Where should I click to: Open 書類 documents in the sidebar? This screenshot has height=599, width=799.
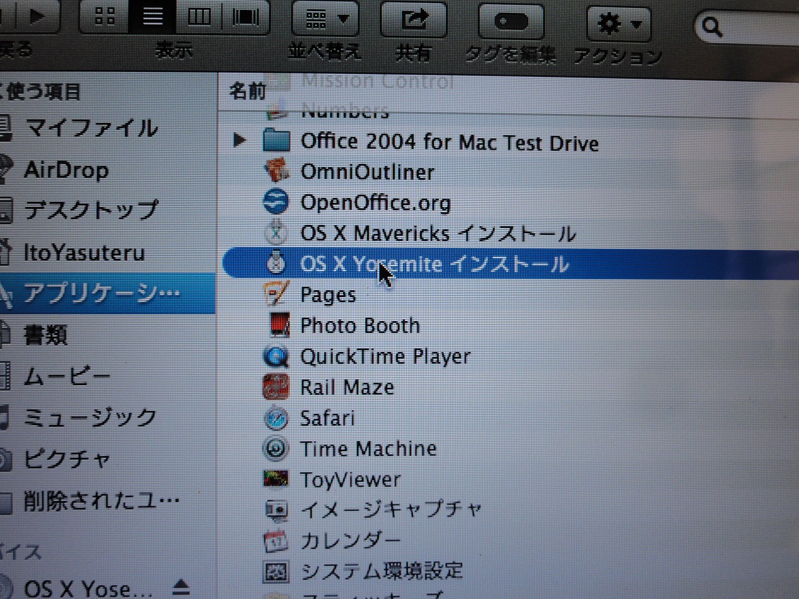click(45, 335)
